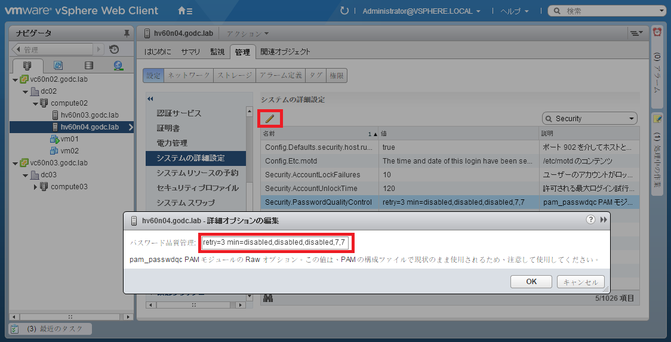
Task: Select virtual machine vm01
Action: pos(64,139)
